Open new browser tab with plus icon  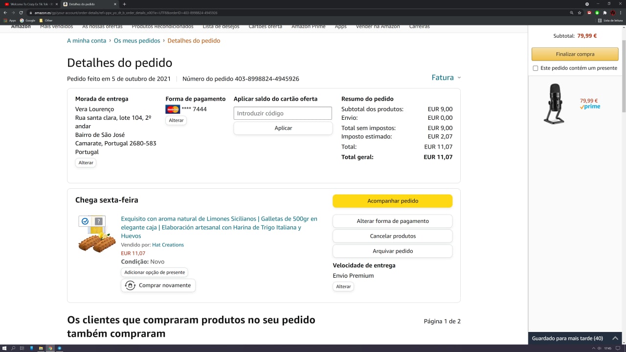point(124,4)
